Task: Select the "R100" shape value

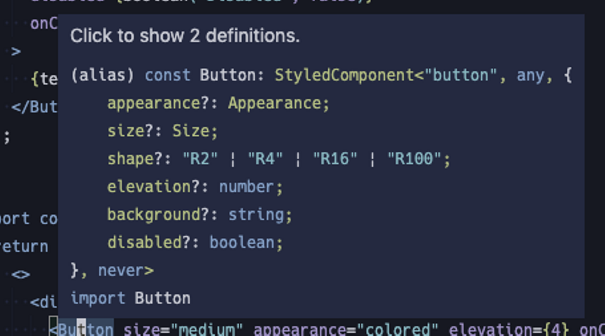Action: [414, 159]
